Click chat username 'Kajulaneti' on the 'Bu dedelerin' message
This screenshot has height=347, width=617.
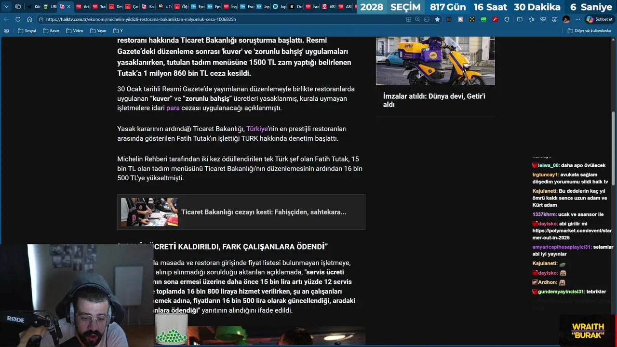click(x=545, y=191)
